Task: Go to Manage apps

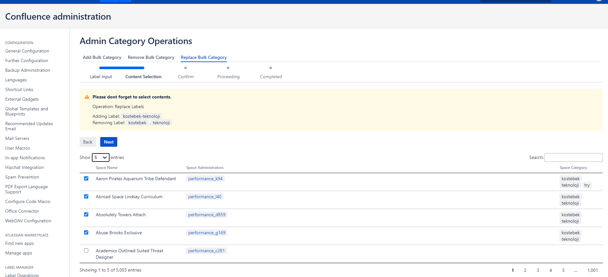Action: 19,253
